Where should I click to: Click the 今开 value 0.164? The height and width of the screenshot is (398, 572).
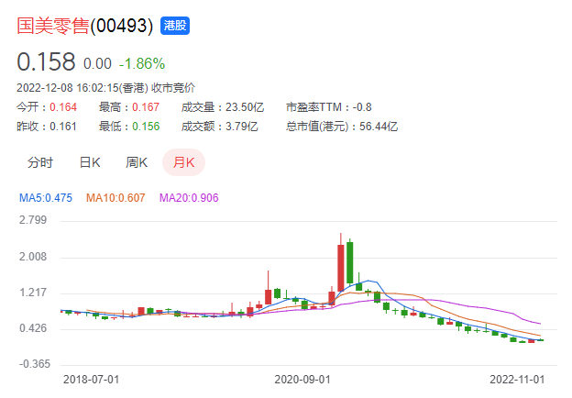coord(63,107)
